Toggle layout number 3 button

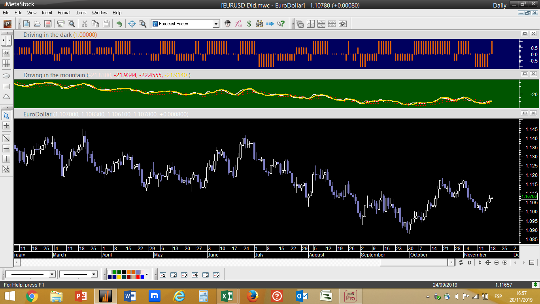click(x=184, y=275)
